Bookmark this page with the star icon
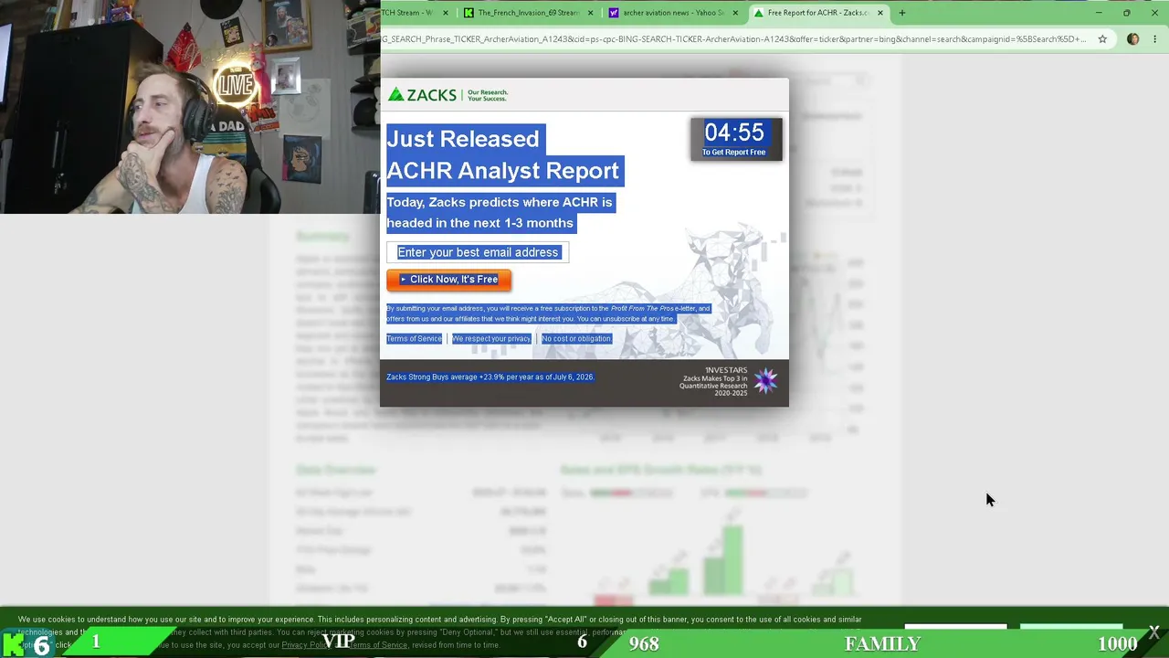The height and width of the screenshot is (658, 1169). click(1102, 39)
